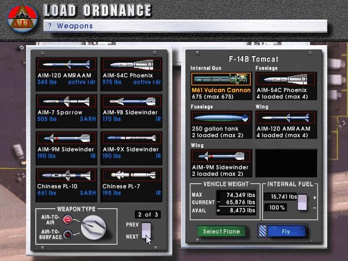Image resolution: width=348 pixels, height=261 pixels.
Task: Click the F-14B Tomcat title
Action: tap(253, 59)
